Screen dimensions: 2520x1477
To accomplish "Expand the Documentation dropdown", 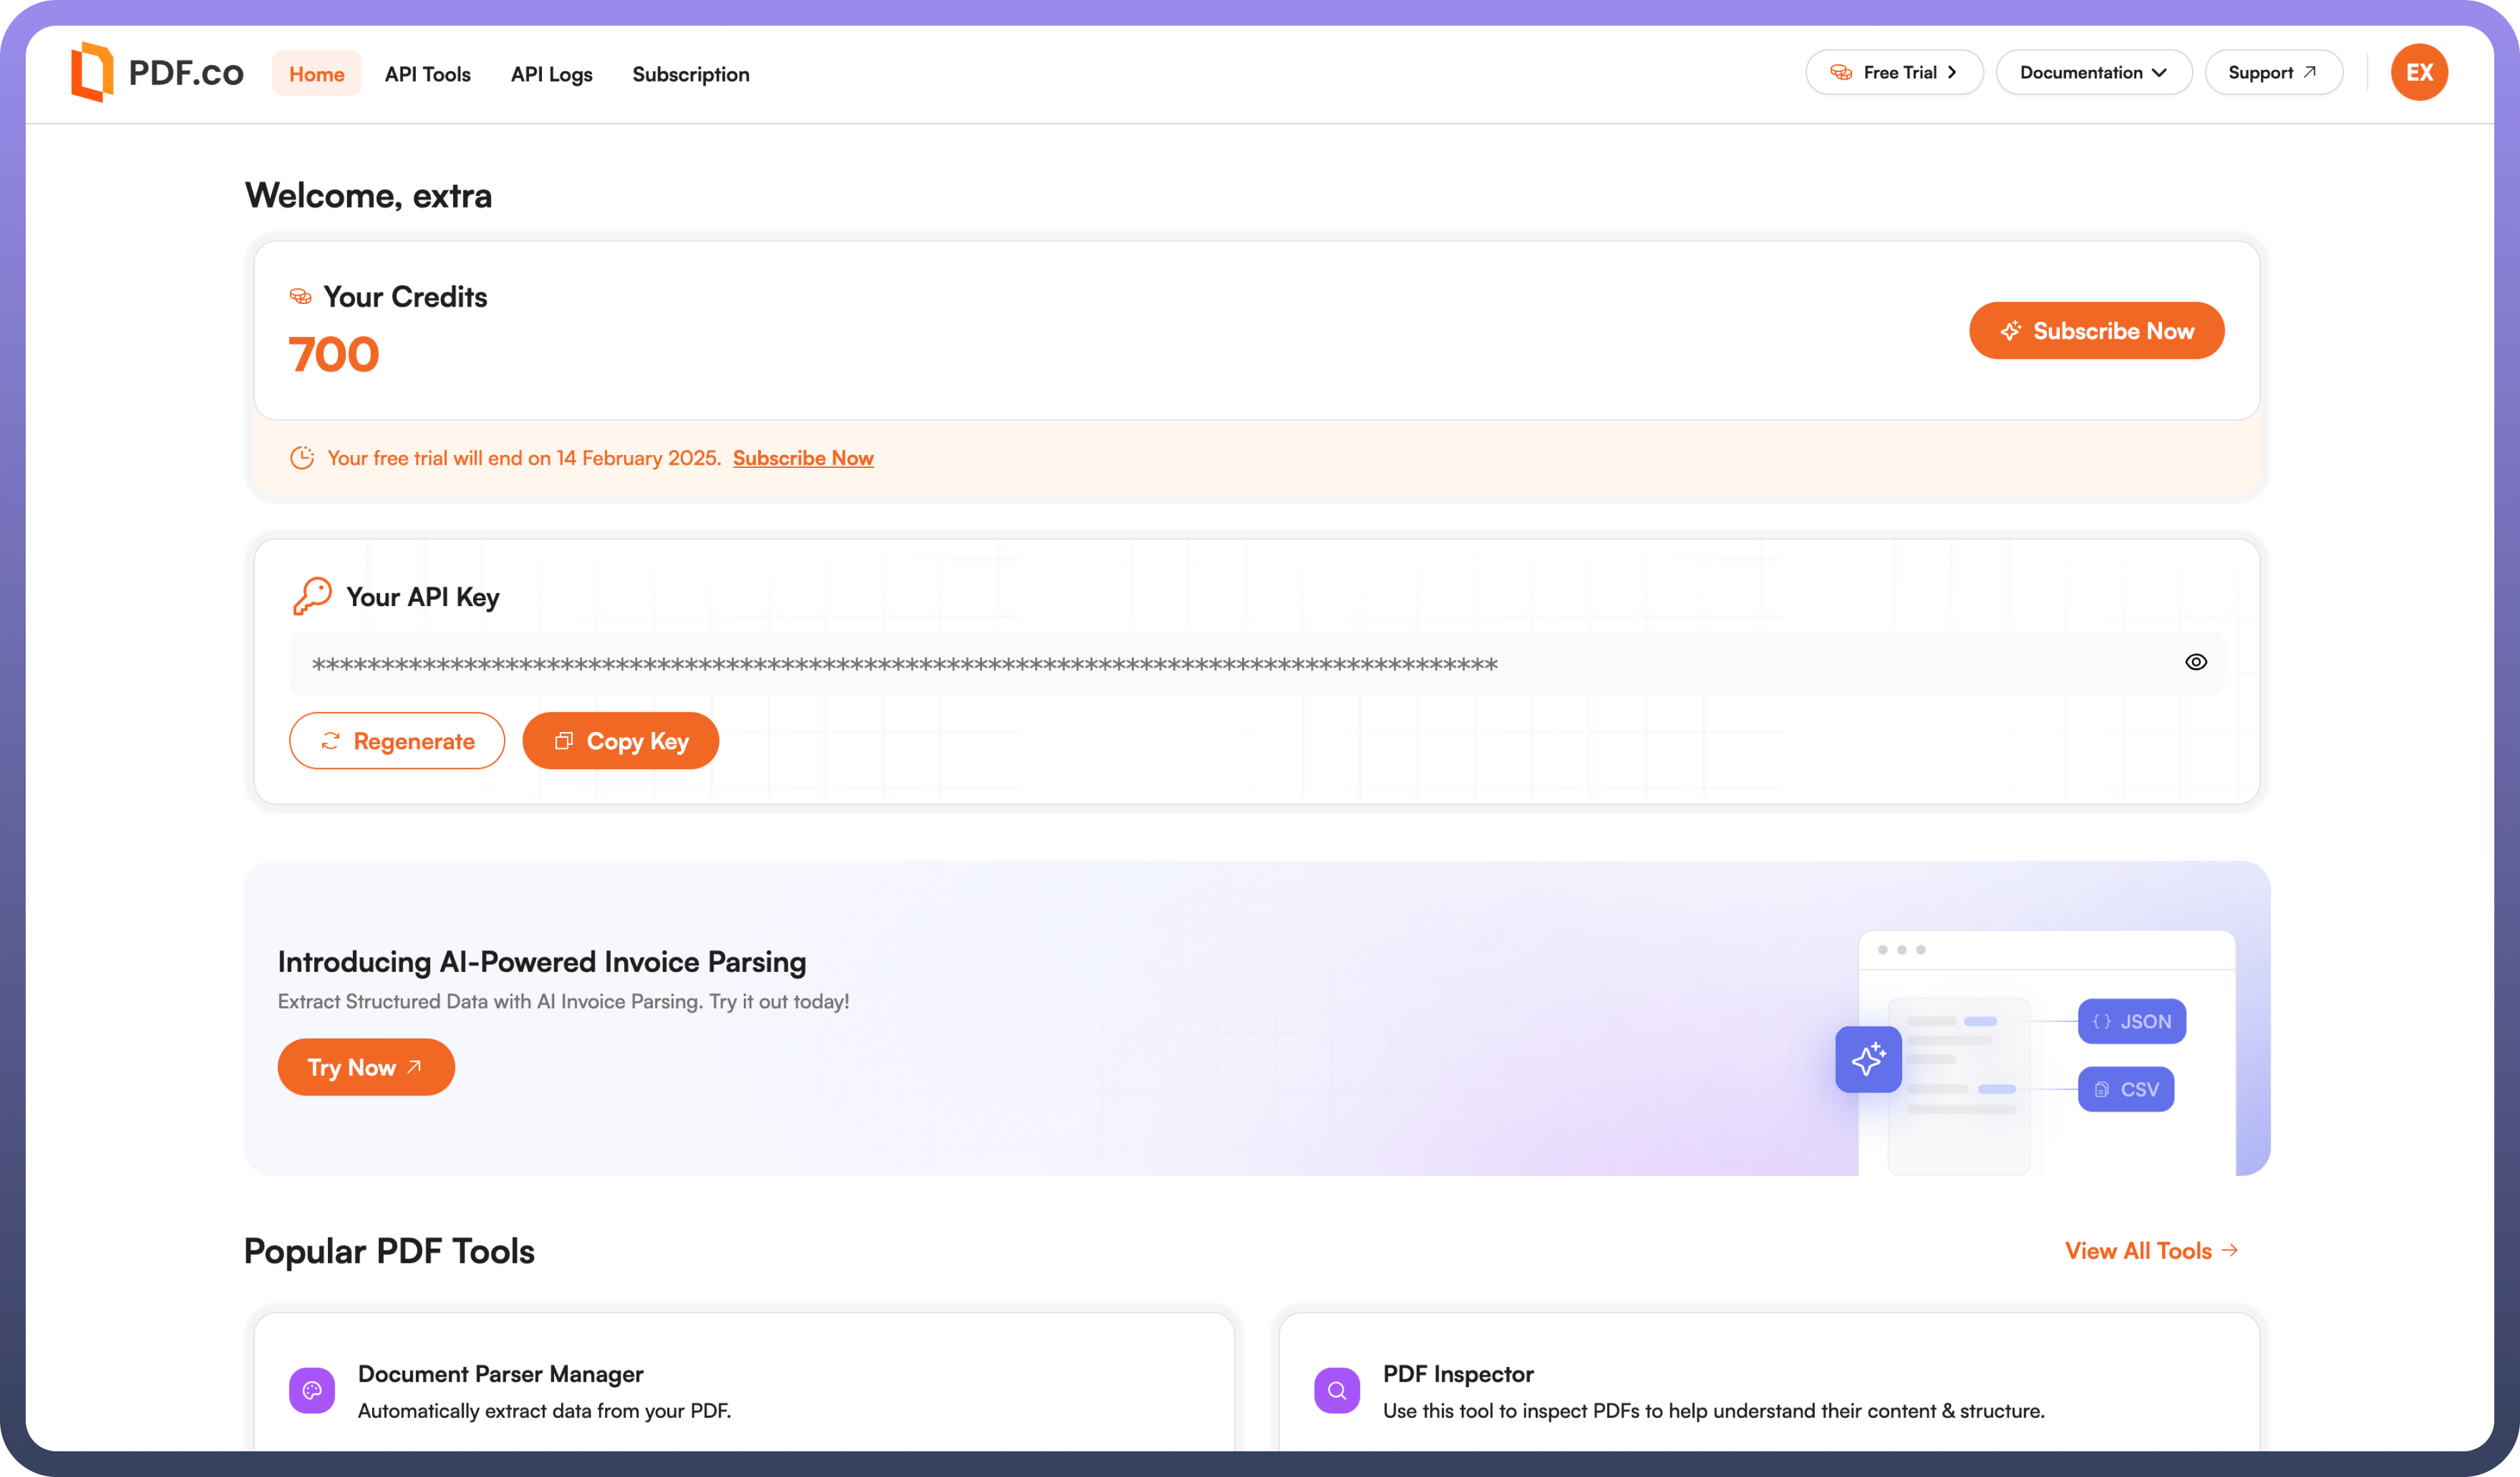I will [2093, 72].
